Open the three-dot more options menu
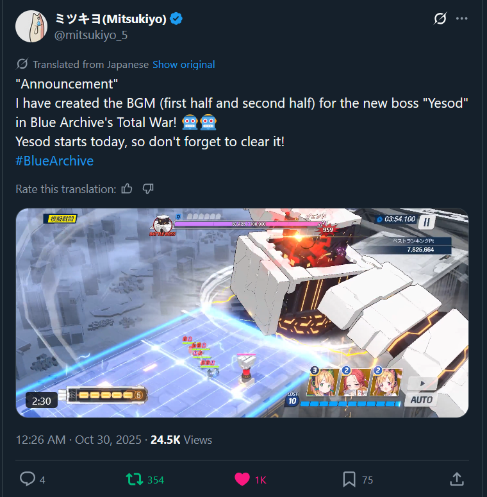Screen dimensions: 487x497 click(x=461, y=19)
